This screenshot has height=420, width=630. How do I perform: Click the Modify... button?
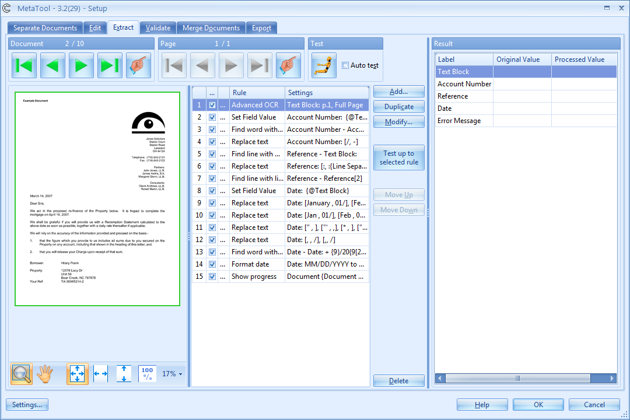tap(398, 122)
